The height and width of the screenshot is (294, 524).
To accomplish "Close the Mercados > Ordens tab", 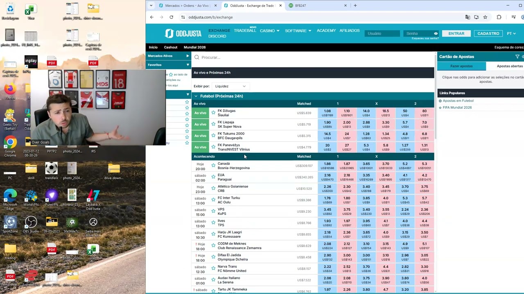I will pyautogui.click(x=215, y=6).
